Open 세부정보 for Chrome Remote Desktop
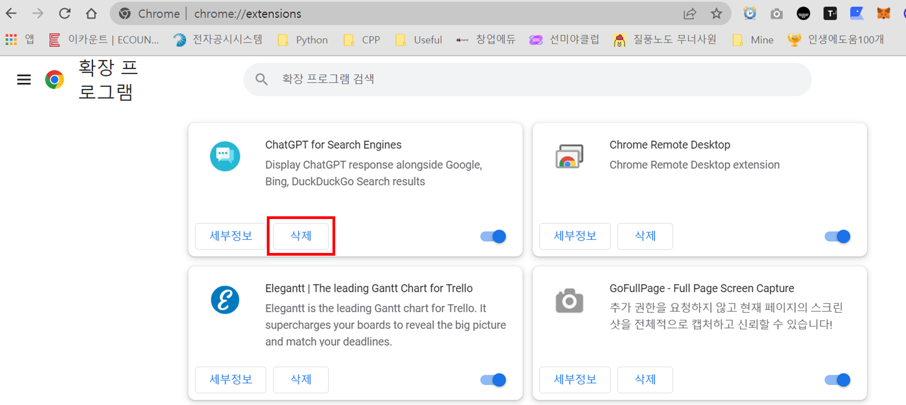 point(575,236)
